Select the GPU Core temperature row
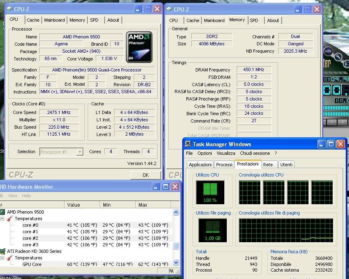Viewport: 349px width, 279px height. coord(86,264)
